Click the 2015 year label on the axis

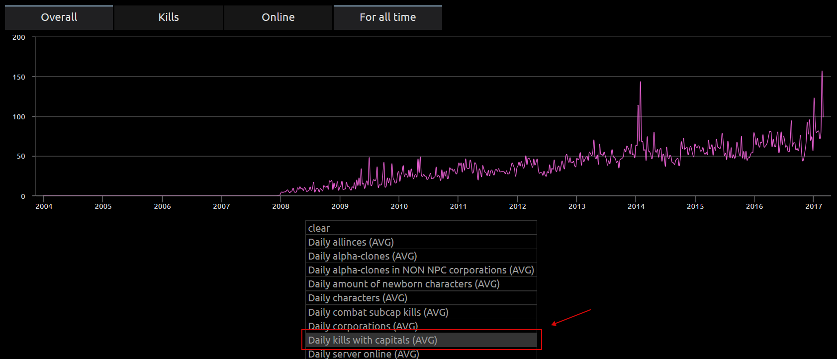click(x=695, y=206)
